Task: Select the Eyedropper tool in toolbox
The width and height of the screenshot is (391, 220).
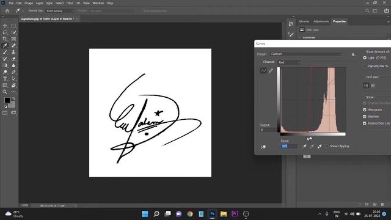Action: (5, 45)
